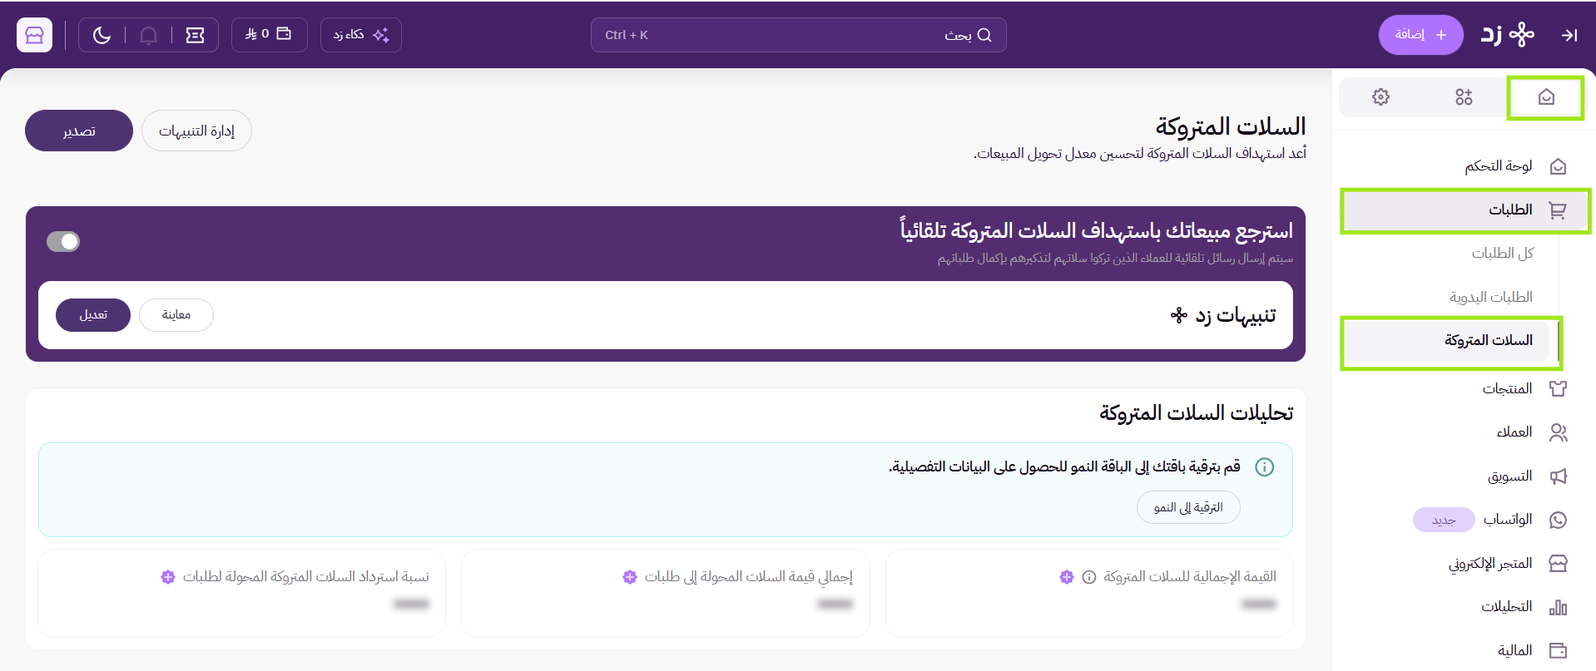Select السلات المتروكة submenu item

[1451, 341]
